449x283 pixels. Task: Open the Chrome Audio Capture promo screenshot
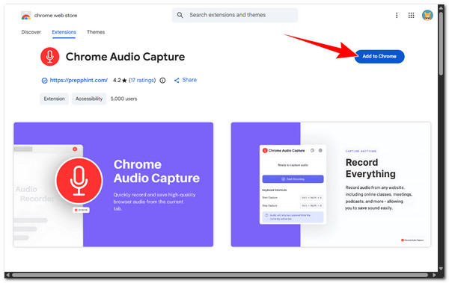114,184
